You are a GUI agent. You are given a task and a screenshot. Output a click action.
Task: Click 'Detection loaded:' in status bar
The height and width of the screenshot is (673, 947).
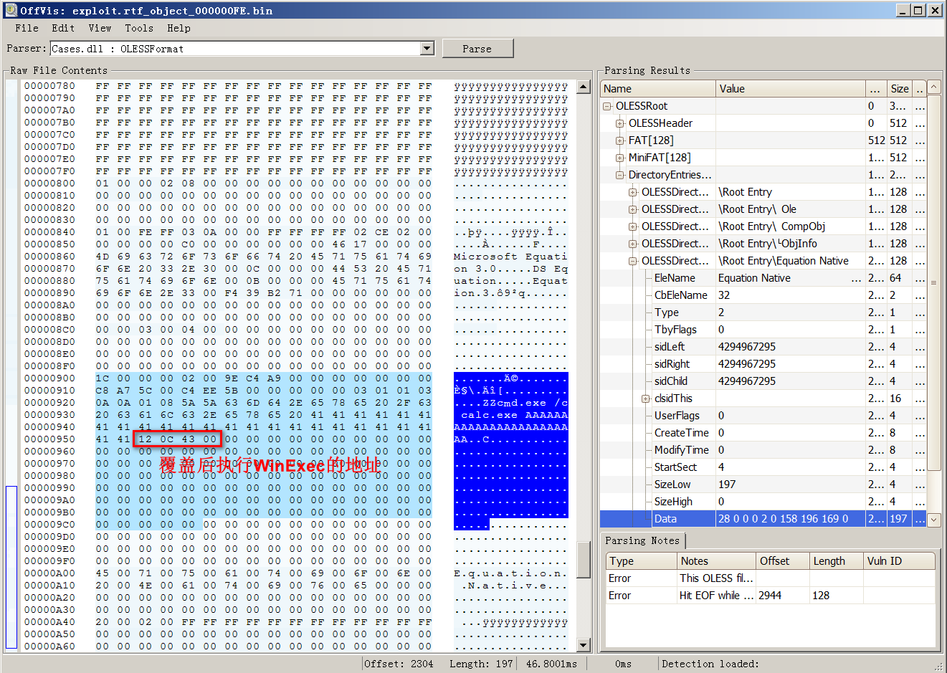pos(710,664)
